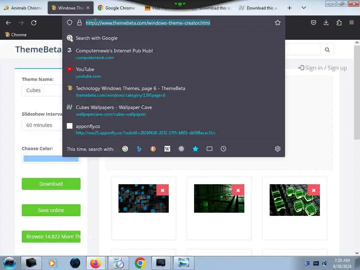Open the Pocket save icon
The height and width of the screenshot is (270, 360).
coord(313,22)
